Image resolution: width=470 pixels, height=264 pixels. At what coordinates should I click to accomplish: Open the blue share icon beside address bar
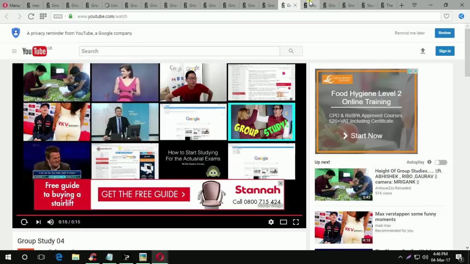click(461, 16)
